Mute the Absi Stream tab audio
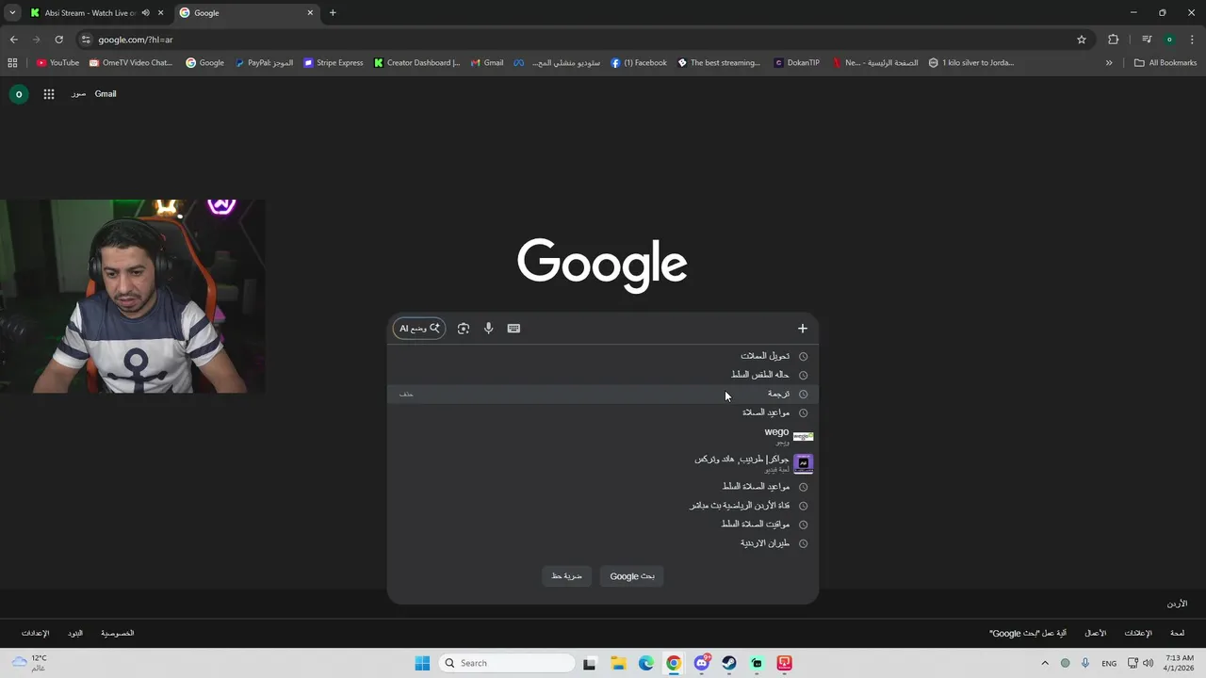Image resolution: width=1206 pixels, height=678 pixels. point(145,13)
